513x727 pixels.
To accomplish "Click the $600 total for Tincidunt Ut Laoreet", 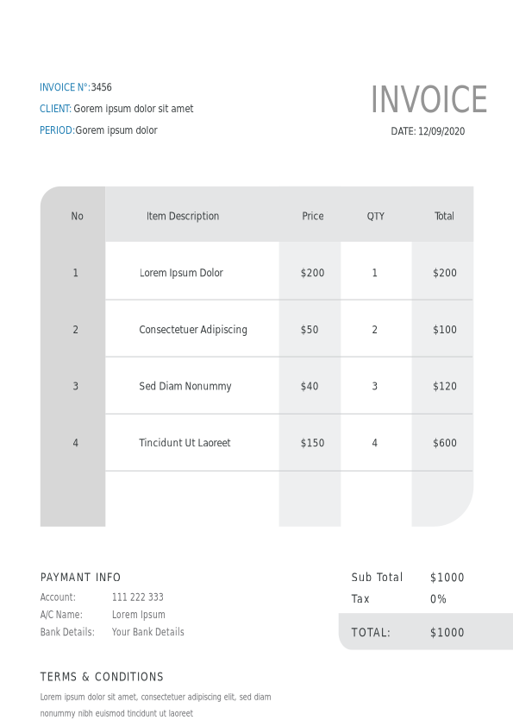I will point(445,443).
